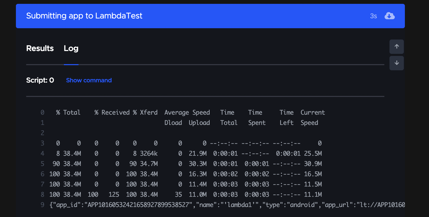Click log line 5 showing 30.9M speed
Screen dimensions: 429x217
pos(181,164)
